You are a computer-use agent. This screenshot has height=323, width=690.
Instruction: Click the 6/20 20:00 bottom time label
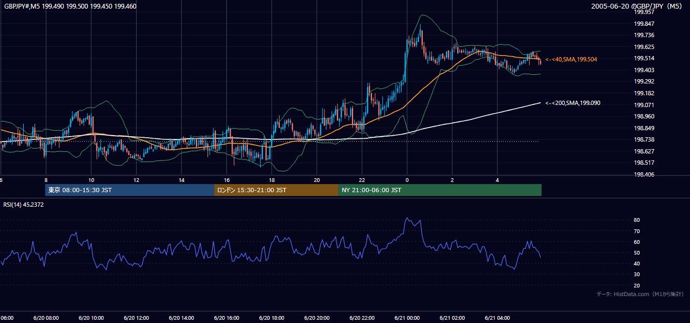(x=317, y=318)
